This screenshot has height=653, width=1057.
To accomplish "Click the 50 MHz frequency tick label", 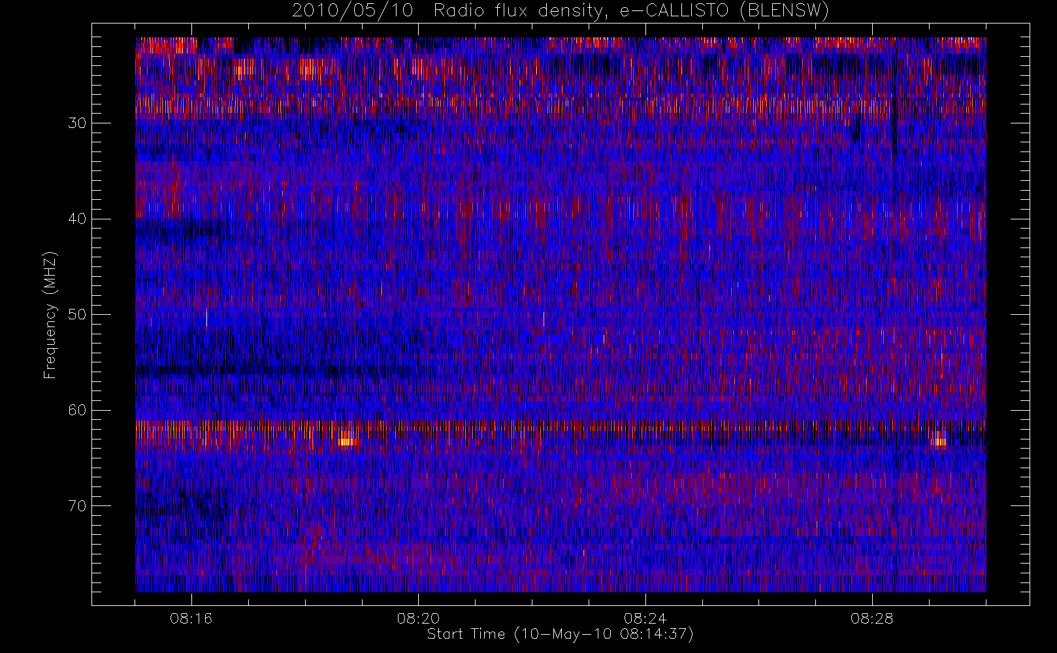I will [77, 314].
